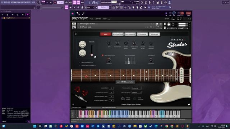Click the plugin wrapper detailed settings gear-arrow icon

click(78, 14)
